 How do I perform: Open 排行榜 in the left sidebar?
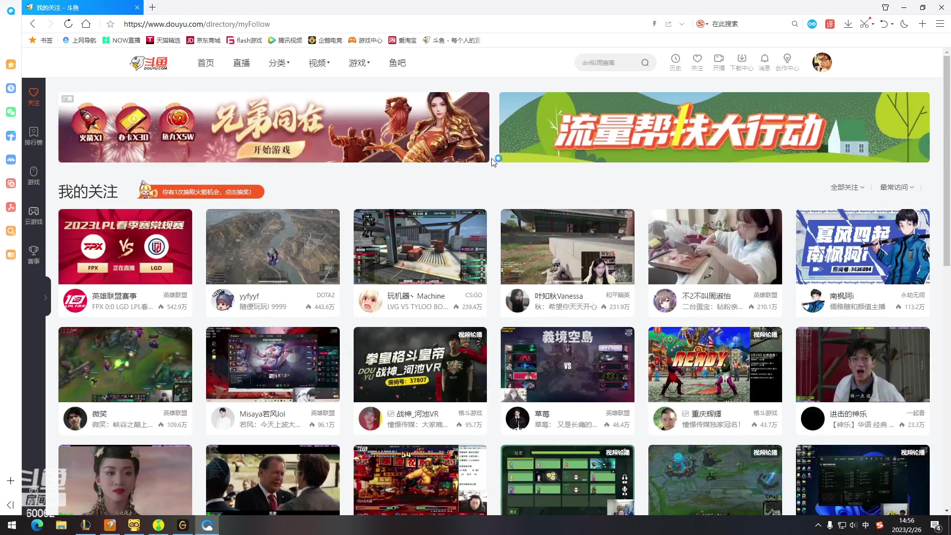tap(33, 136)
